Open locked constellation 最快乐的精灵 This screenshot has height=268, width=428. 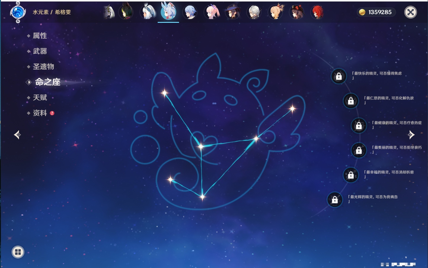tap(339, 76)
